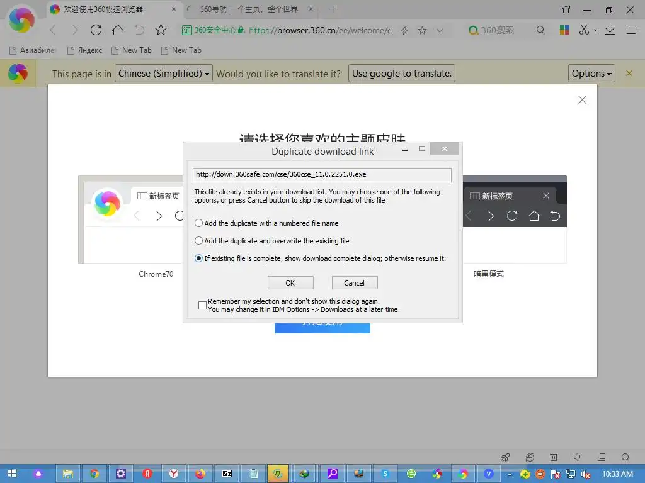This screenshot has height=483, width=645.
Task: Switch to the 360导航 tab
Action: pyautogui.click(x=249, y=9)
